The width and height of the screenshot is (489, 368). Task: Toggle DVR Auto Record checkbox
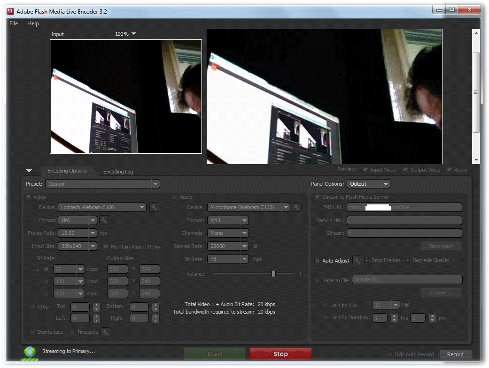pos(389,354)
